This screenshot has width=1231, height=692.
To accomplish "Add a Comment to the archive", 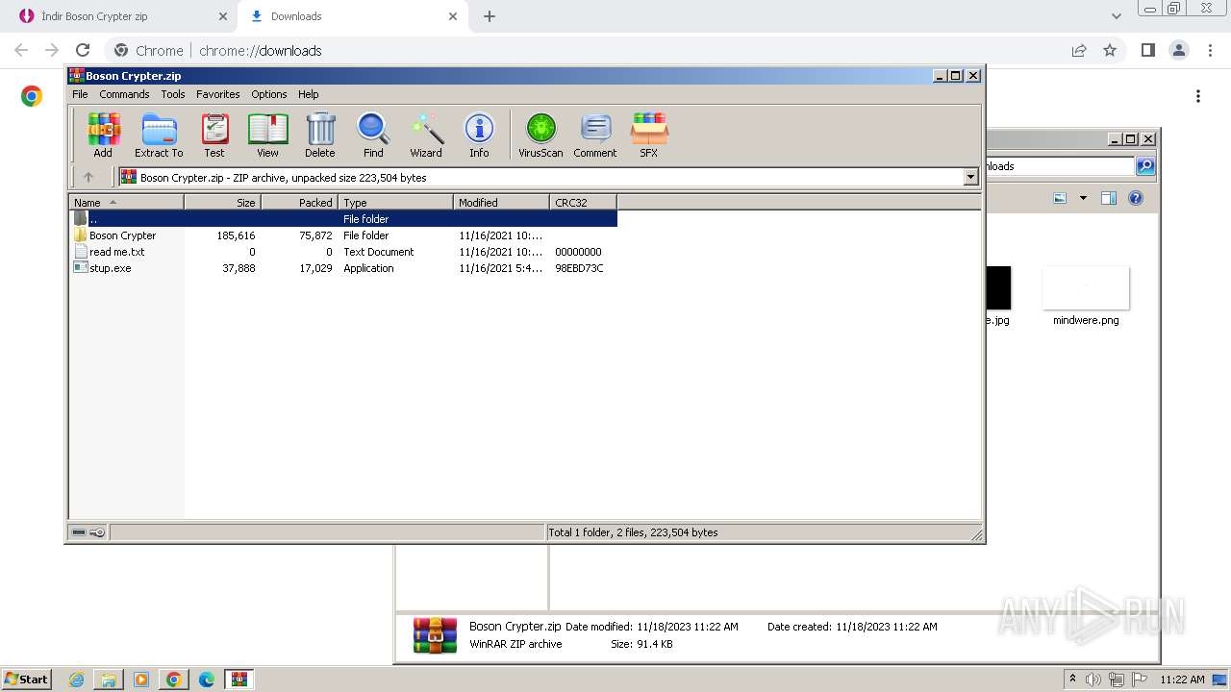I will [595, 135].
